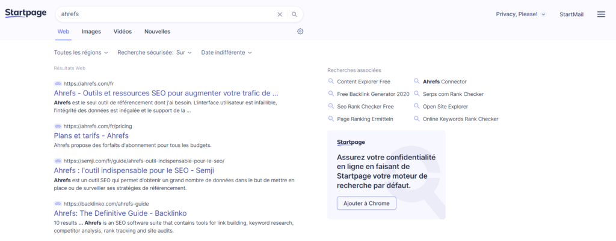
Task: Click anonymous view icon beside ahrefs.com/fr URL
Action: point(58,83)
